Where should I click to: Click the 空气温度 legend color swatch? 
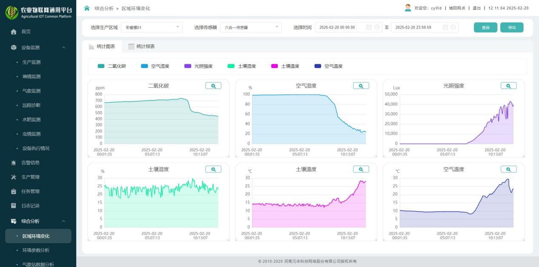click(318, 66)
